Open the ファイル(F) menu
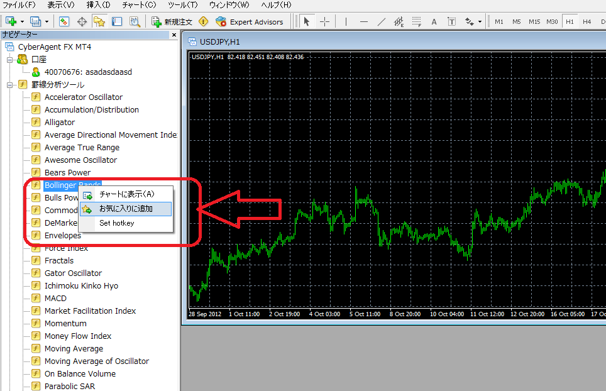 [x=19, y=5]
